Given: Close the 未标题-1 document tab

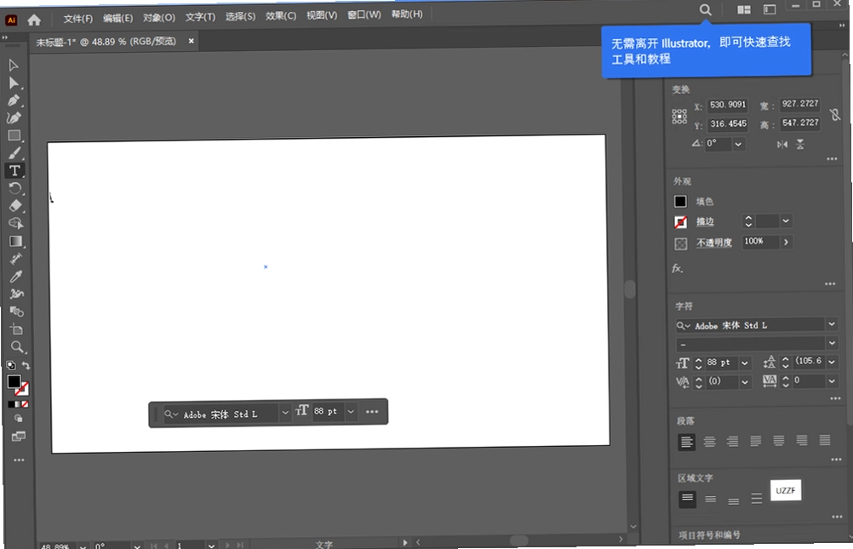Looking at the screenshot, I should click(x=191, y=40).
